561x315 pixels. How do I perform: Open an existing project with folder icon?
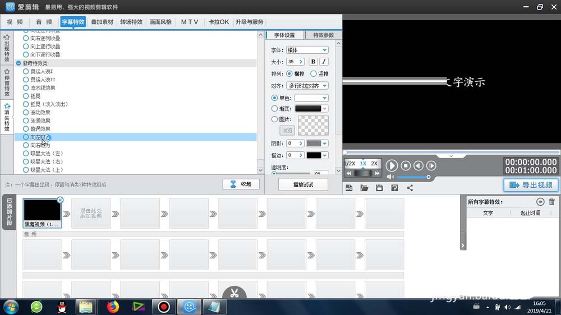point(364,188)
